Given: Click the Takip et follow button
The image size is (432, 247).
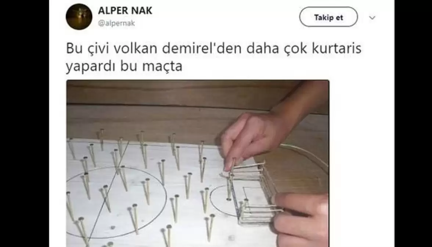Looking at the screenshot, I should [x=328, y=17].
